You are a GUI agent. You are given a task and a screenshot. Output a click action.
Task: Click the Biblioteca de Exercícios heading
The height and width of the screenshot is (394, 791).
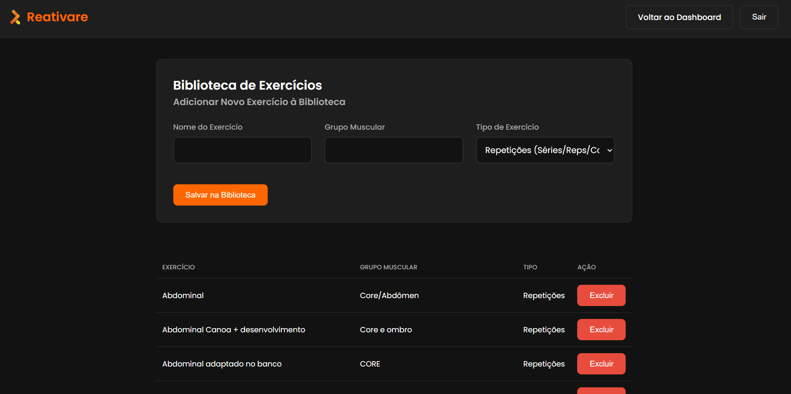click(247, 85)
